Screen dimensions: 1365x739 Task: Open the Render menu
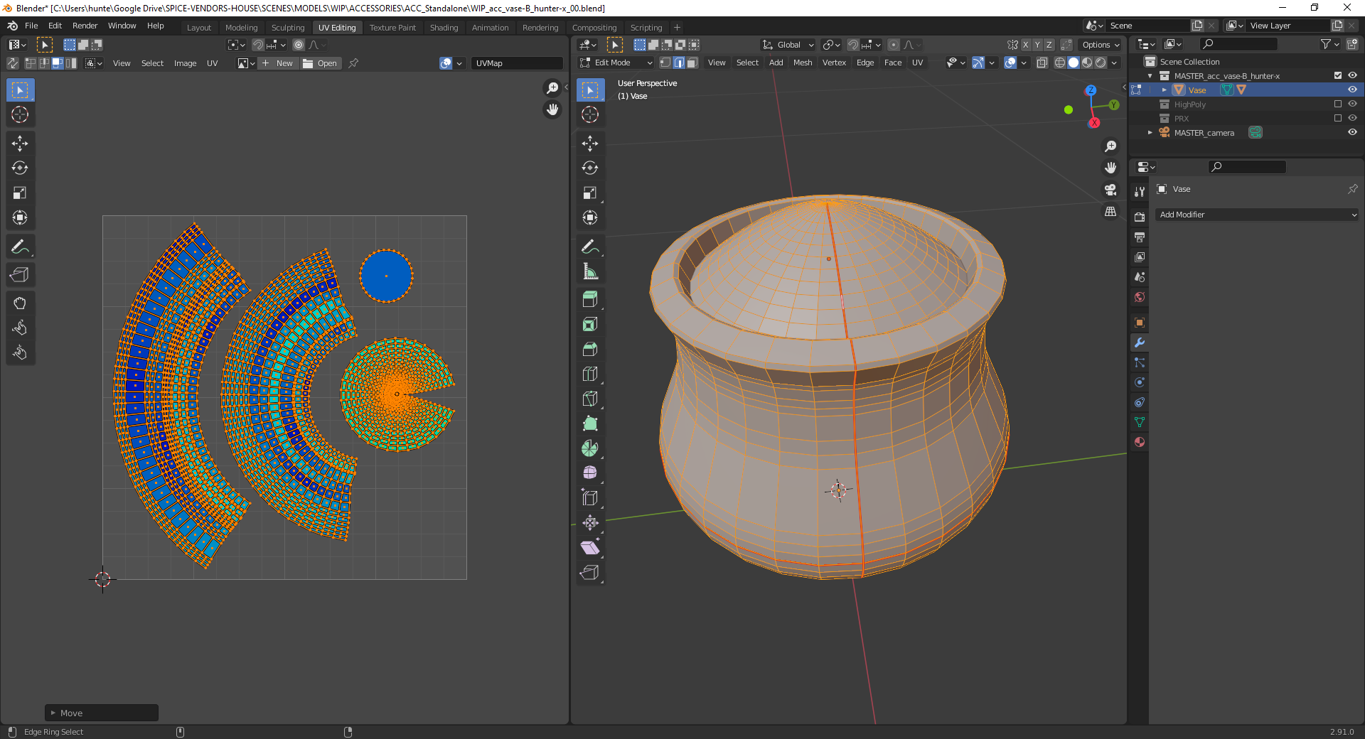85,26
